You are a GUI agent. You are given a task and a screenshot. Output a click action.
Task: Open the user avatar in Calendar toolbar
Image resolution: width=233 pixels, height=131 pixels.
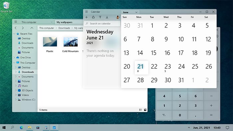click(x=118, y=17)
